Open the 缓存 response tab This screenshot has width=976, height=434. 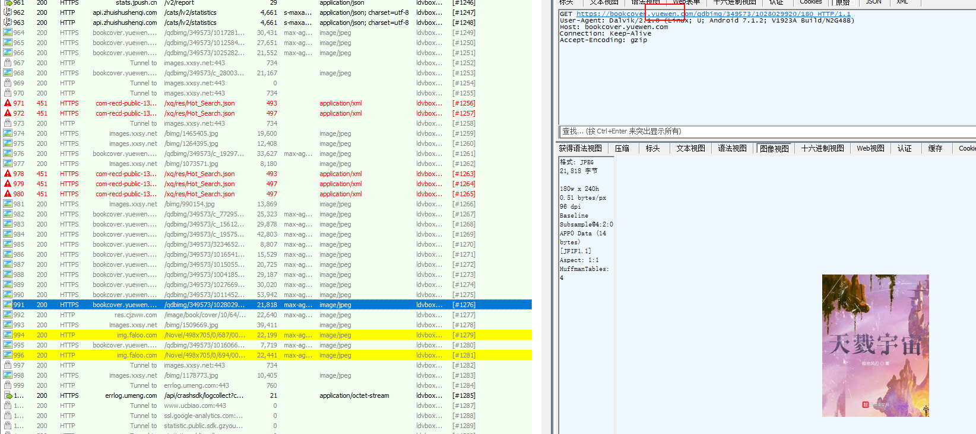click(935, 148)
